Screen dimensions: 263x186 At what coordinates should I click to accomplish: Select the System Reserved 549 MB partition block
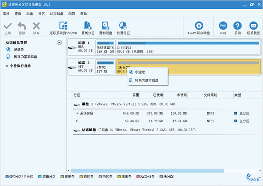(105, 47)
